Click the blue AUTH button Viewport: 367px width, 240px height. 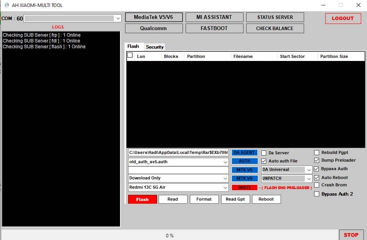coord(245,161)
